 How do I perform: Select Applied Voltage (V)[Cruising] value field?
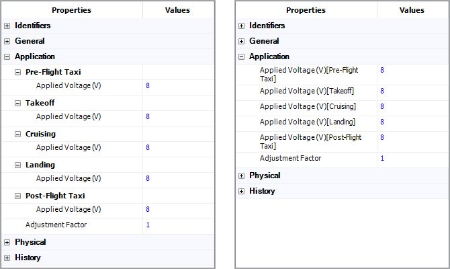(x=411, y=106)
